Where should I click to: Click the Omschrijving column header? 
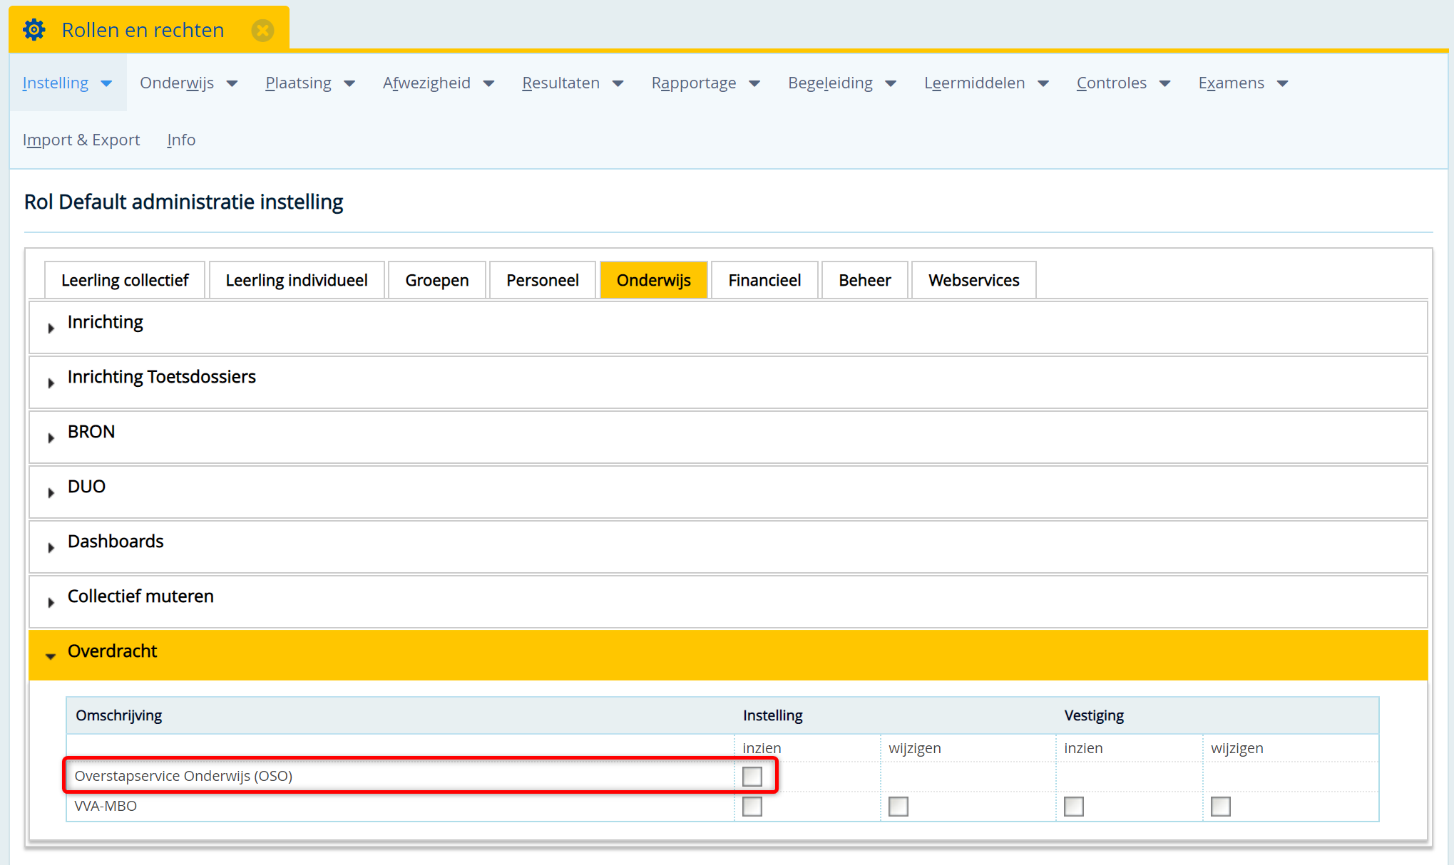(118, 715)
